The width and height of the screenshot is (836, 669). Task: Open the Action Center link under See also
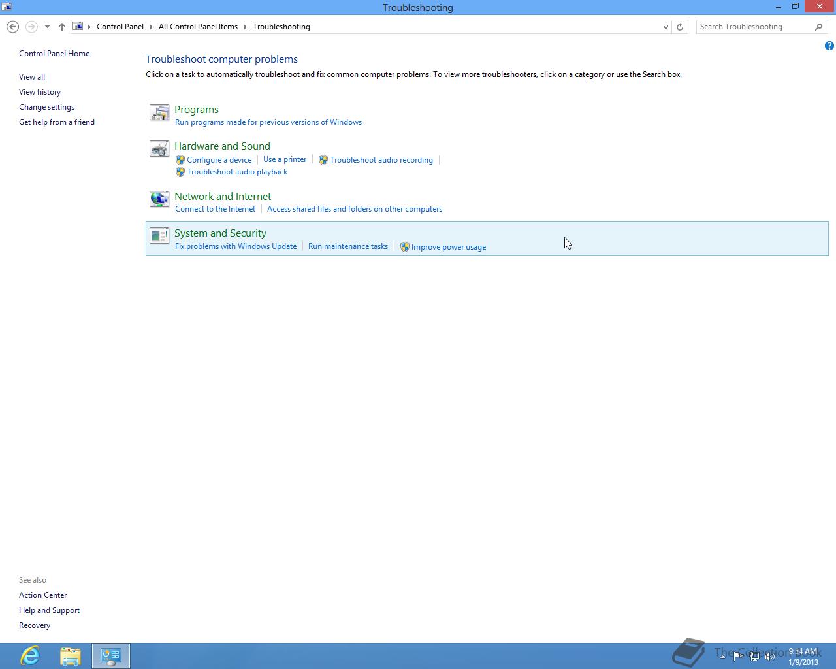pos(43,595)
